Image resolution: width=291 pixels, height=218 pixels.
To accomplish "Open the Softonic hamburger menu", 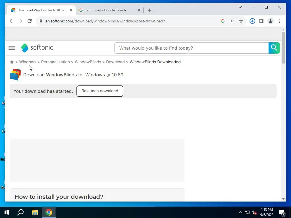I will (x=12, y=48).
